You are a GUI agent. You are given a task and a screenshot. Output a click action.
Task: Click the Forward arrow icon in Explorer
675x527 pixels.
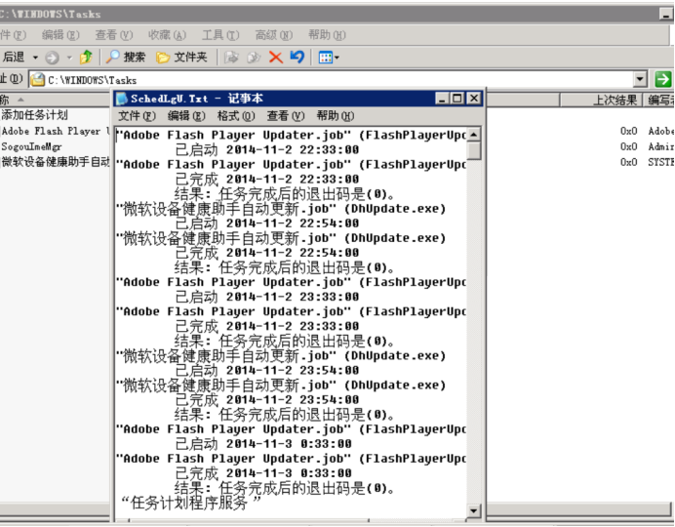pyautogui.click(x=52, y=58)
